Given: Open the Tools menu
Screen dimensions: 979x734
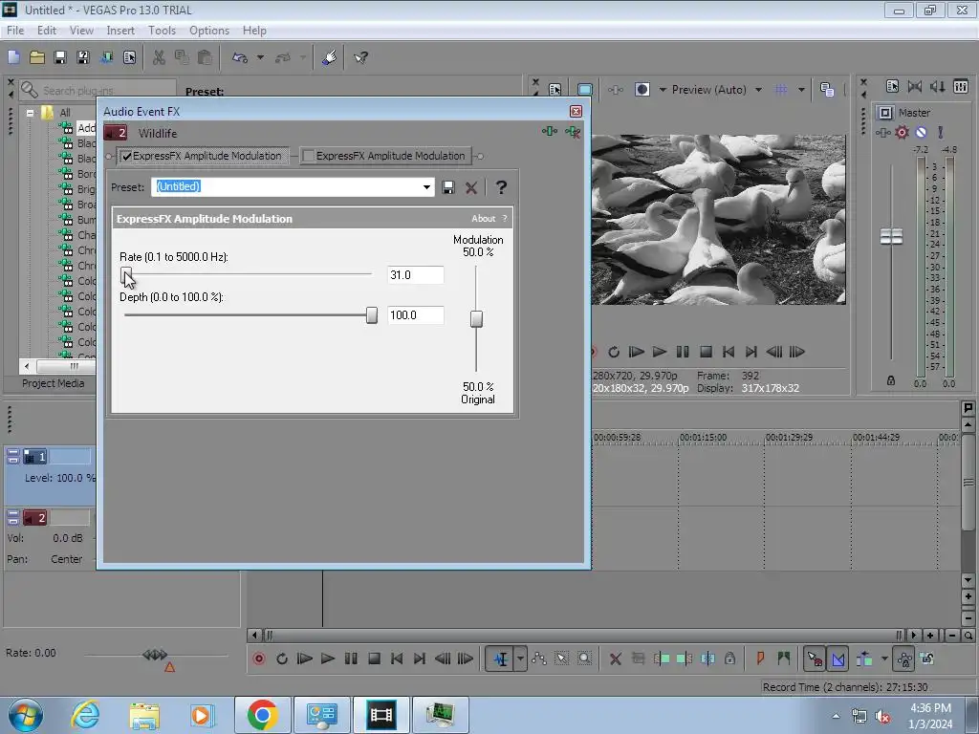Looking at the screenshot, I should 162,30.
